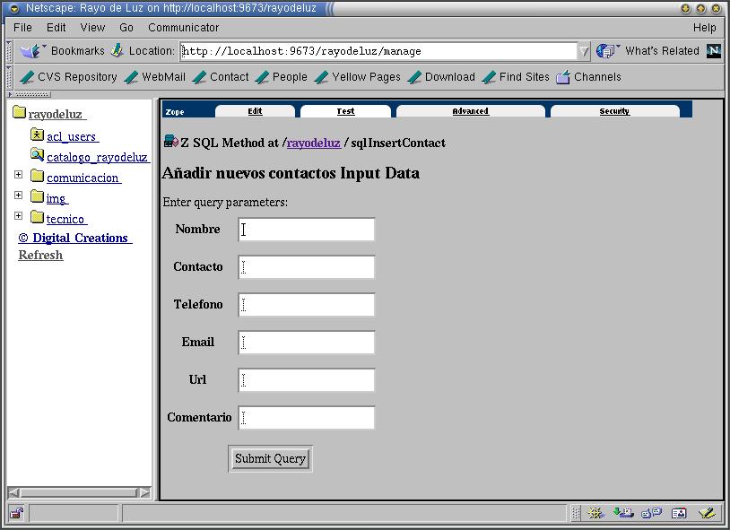Open the Location history dropdown arrow
Viewport: 730px width, 530px height.
(584, 51)
